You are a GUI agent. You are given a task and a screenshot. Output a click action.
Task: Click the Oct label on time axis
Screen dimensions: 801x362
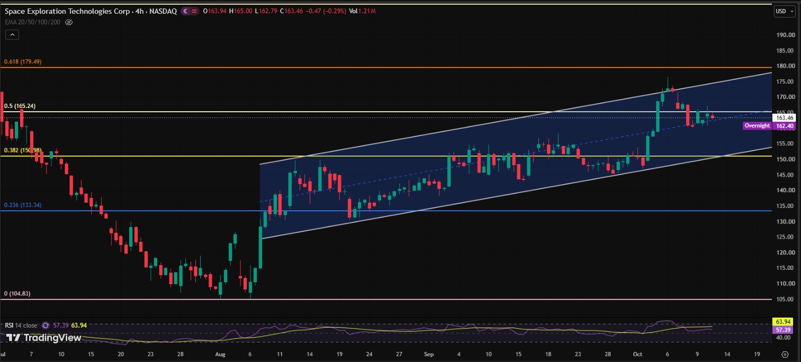(637, 354)
